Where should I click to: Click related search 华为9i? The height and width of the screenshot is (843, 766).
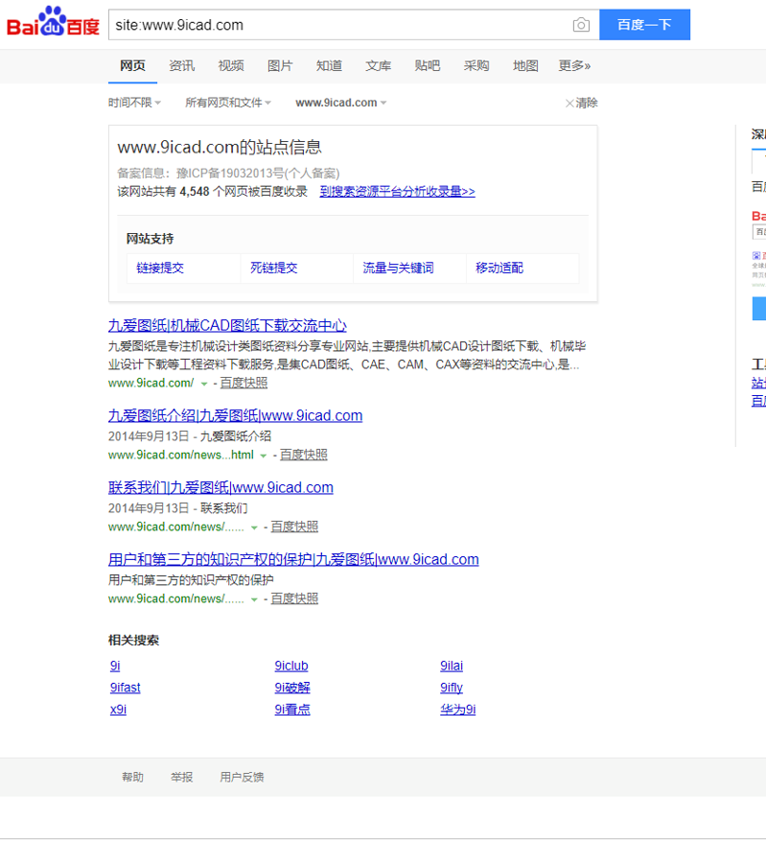[458, 710]
